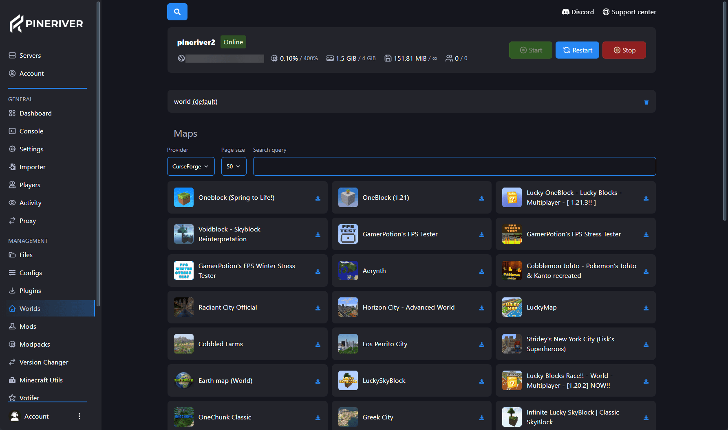Download GamerPotion's FPS Winter Stress Tester map
This screenshot has width=728, height=430.
[318, 271]
